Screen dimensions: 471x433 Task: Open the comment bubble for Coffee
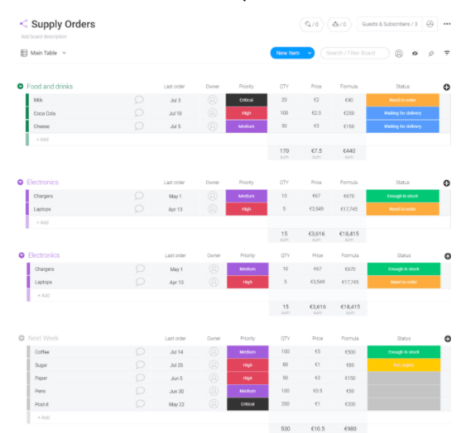pos(140,352)
